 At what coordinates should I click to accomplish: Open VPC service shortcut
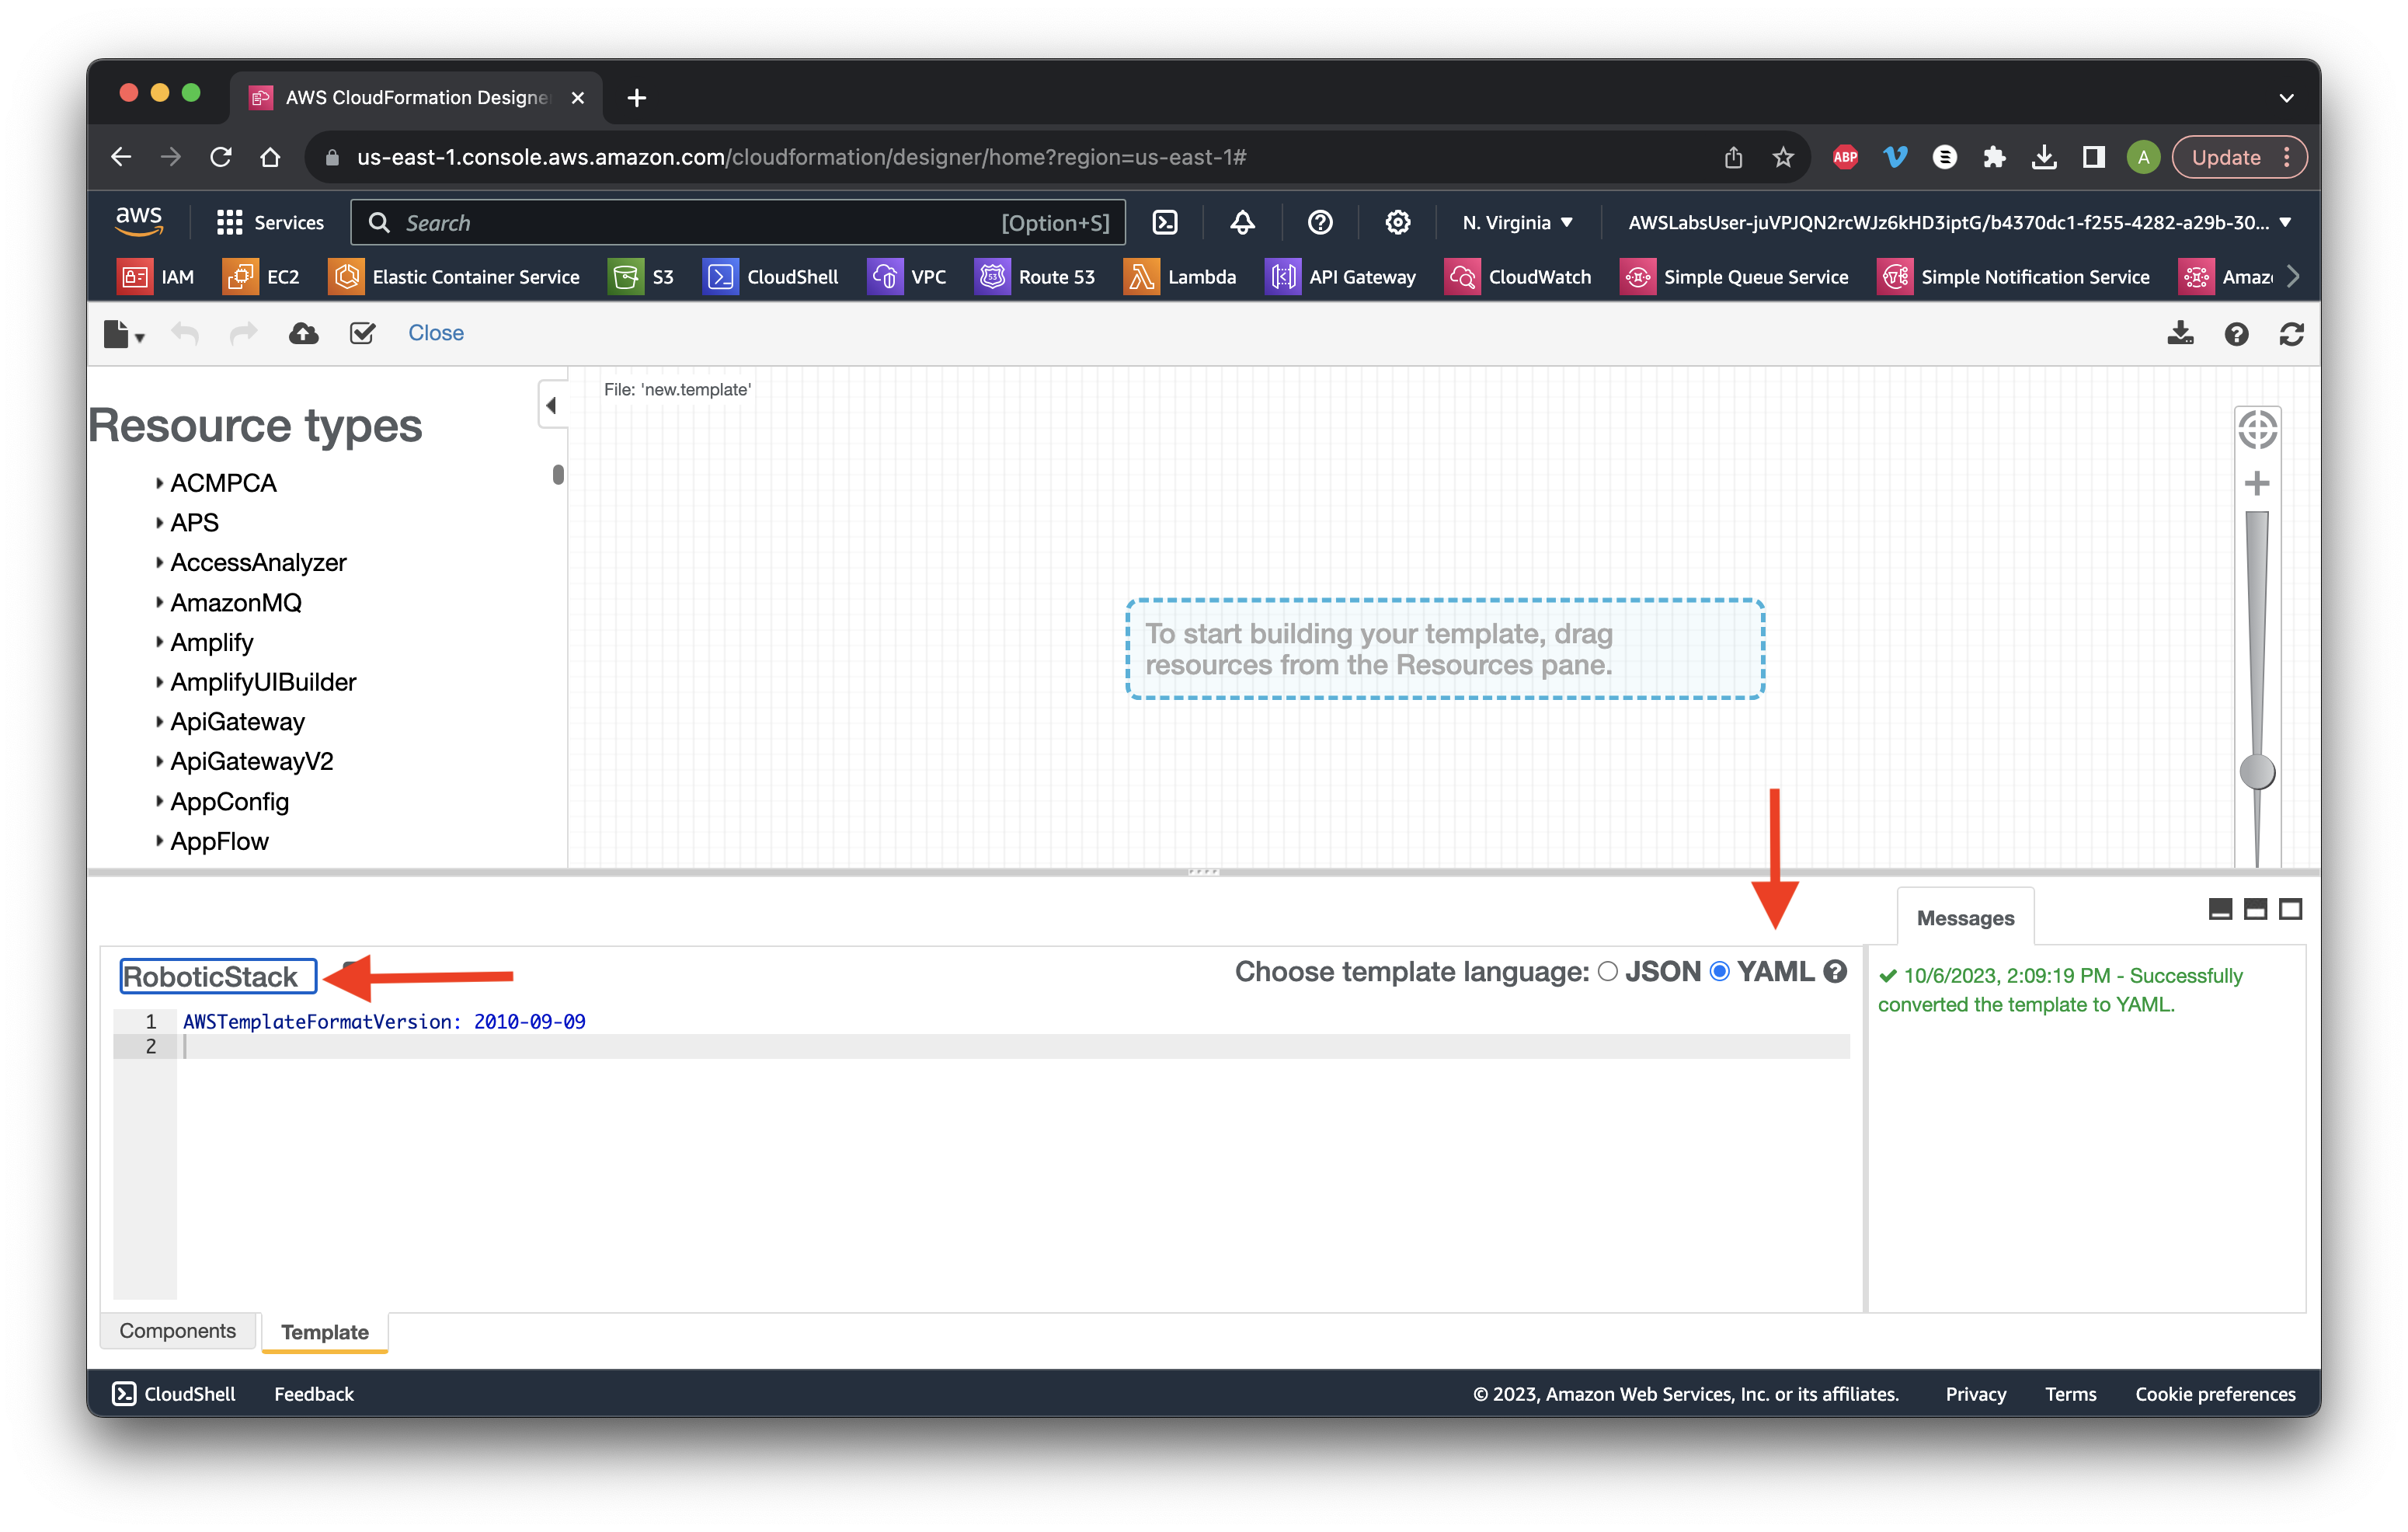point(907,277)
